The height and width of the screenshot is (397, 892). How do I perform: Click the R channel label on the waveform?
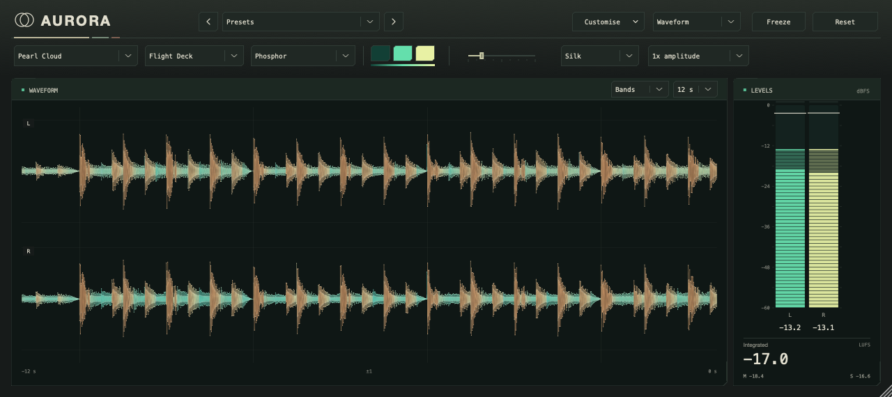pos(29,251)
